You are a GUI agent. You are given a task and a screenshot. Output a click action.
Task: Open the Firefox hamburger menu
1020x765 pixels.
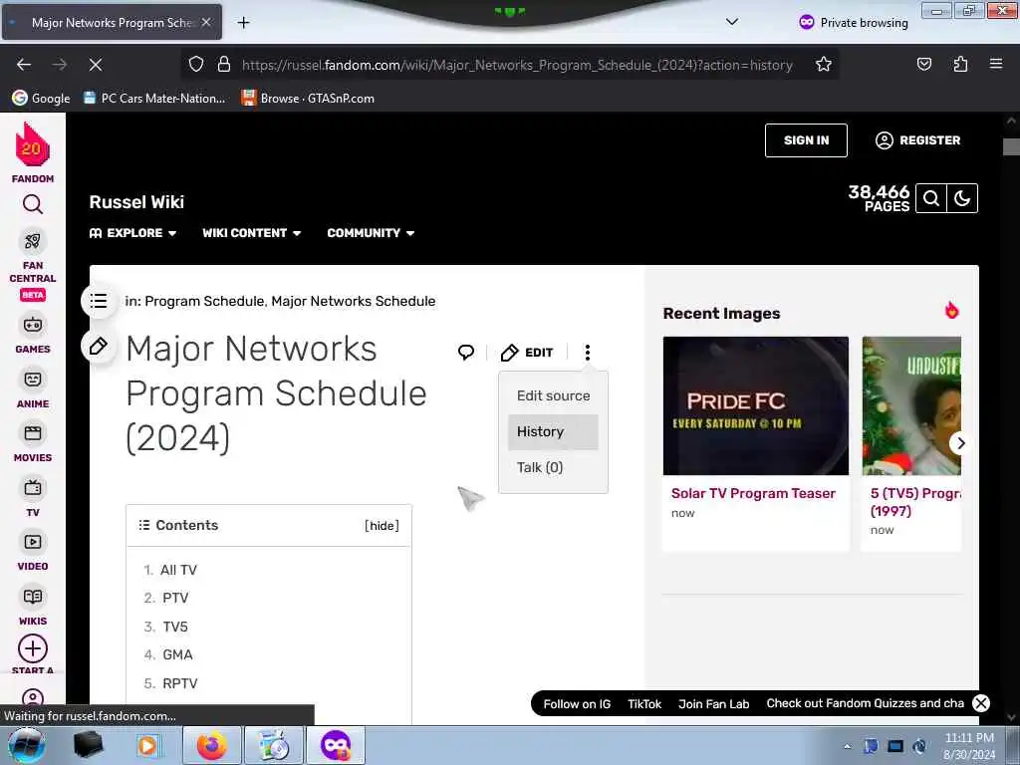pyautogui.click(x=996, y=65)
